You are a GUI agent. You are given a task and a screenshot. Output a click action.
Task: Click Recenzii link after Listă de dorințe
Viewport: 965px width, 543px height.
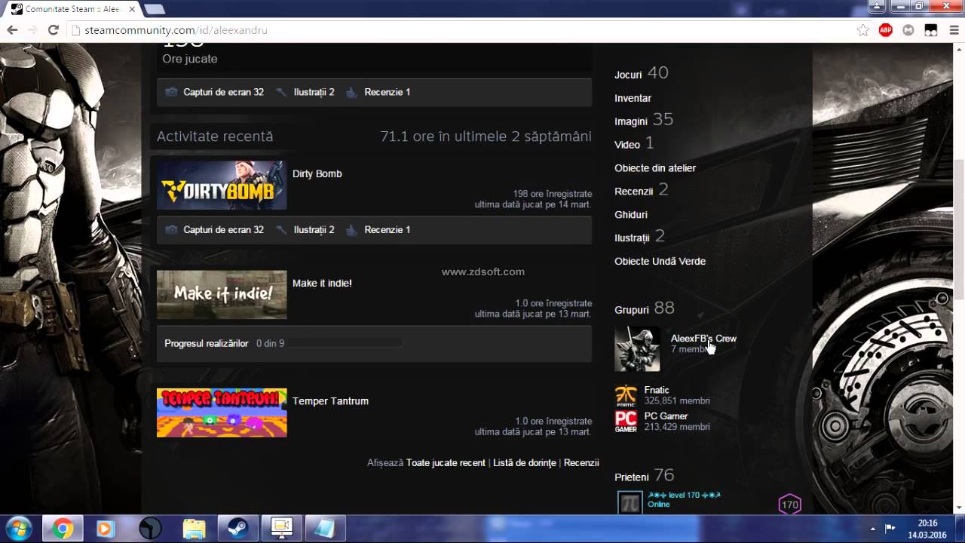[581, 463]
